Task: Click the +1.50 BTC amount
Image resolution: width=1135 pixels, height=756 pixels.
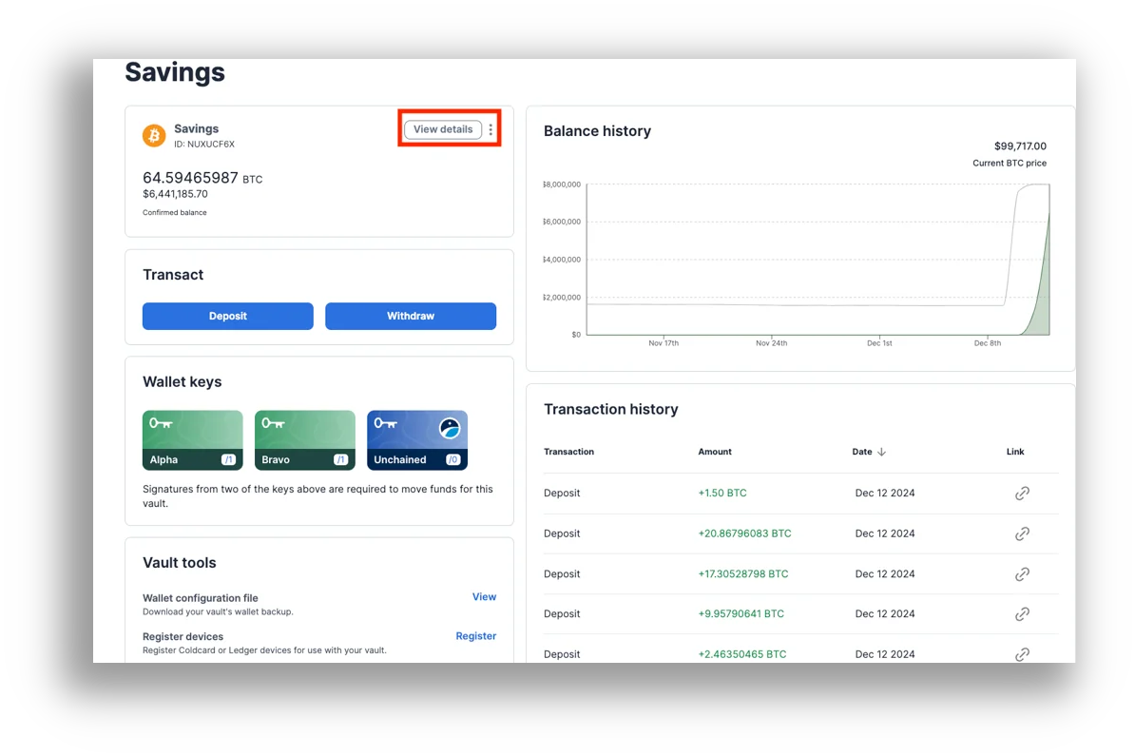Action: (722, 494)
